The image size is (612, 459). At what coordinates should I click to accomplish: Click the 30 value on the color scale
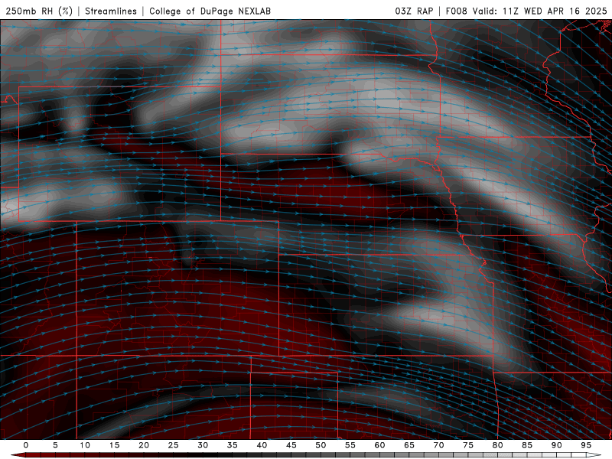(203, 445)
